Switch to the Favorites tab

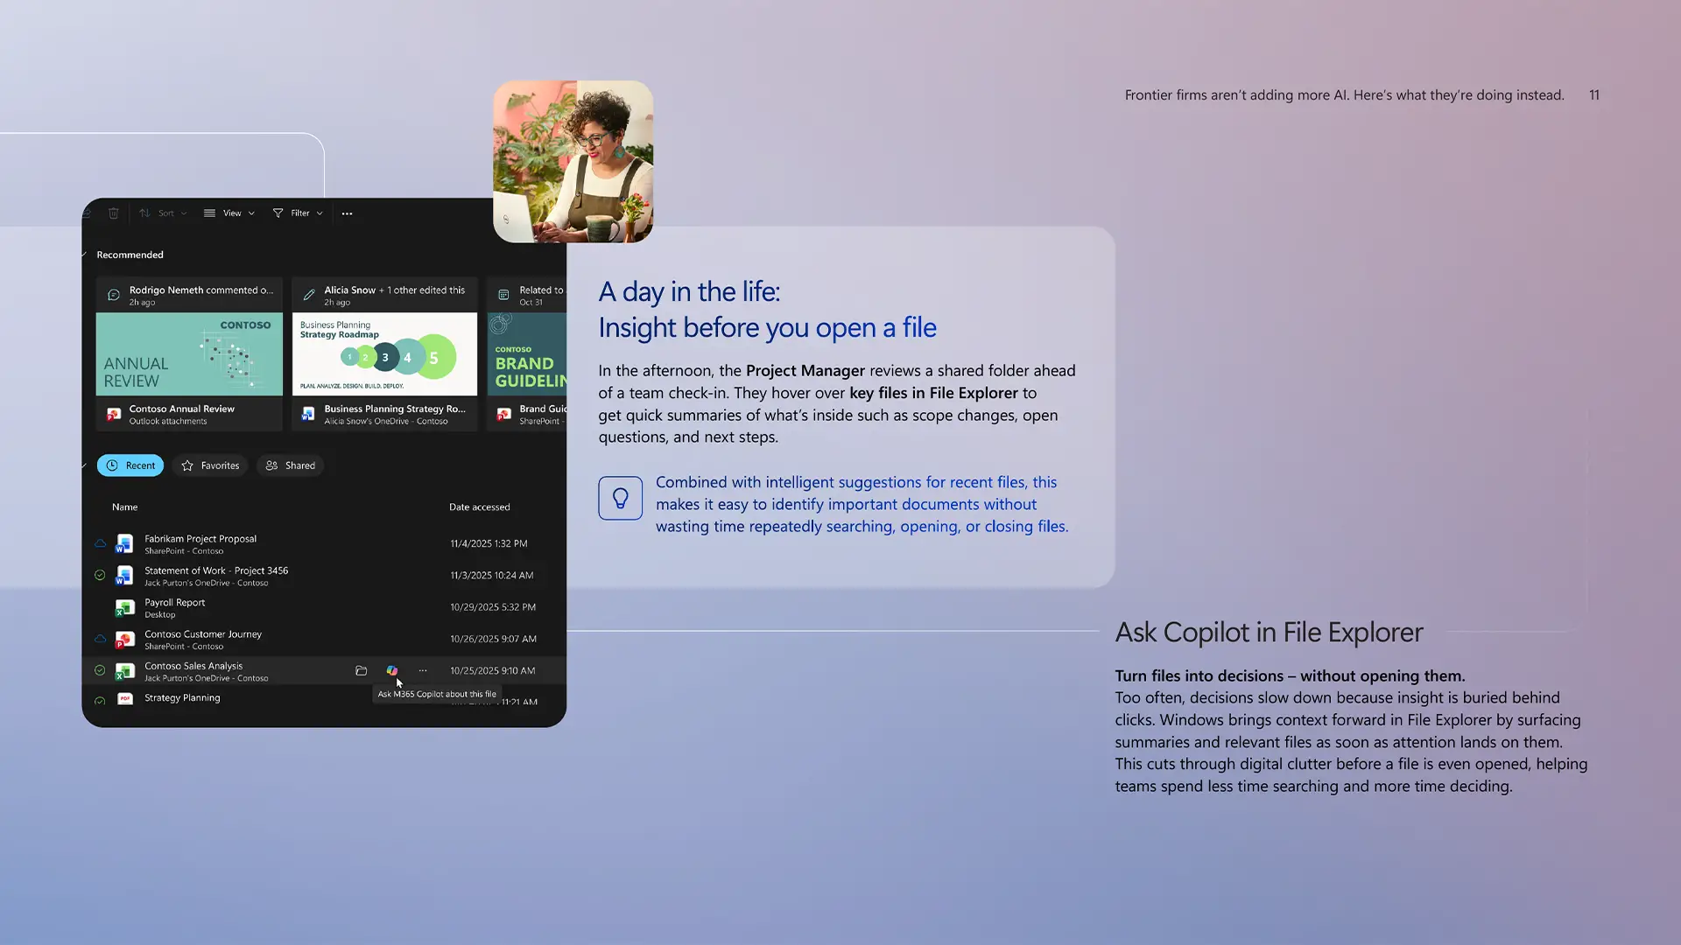click(x=210, y=465)
